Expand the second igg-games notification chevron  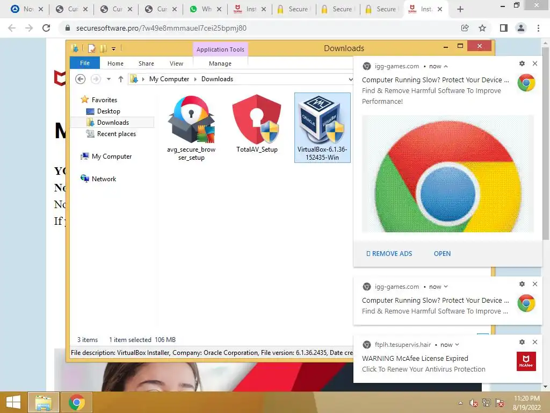446,287
